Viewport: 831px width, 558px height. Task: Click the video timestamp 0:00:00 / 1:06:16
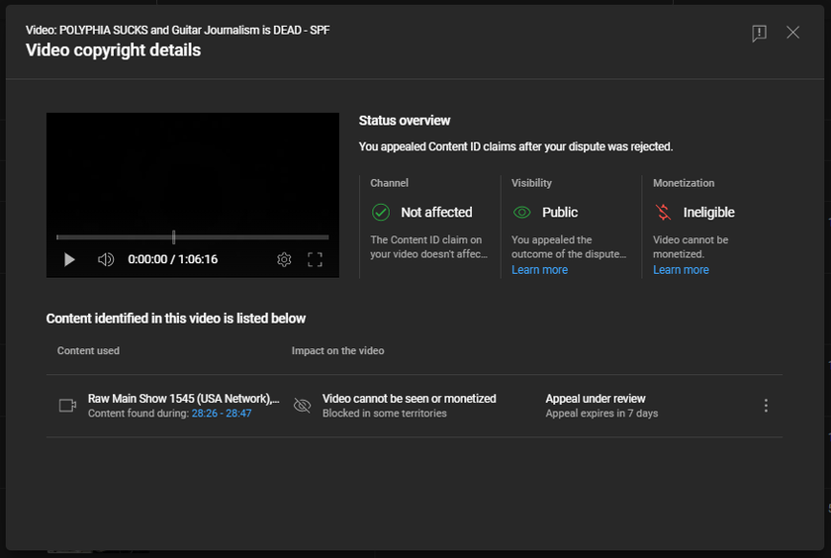[x=173, y=259]
